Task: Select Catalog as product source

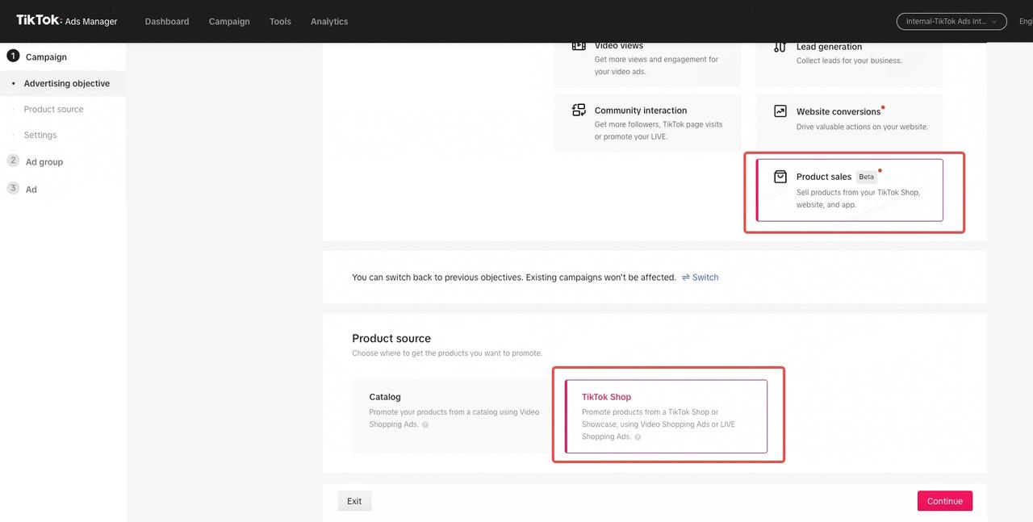Action: pyautogui.click(x=450, y=416)
